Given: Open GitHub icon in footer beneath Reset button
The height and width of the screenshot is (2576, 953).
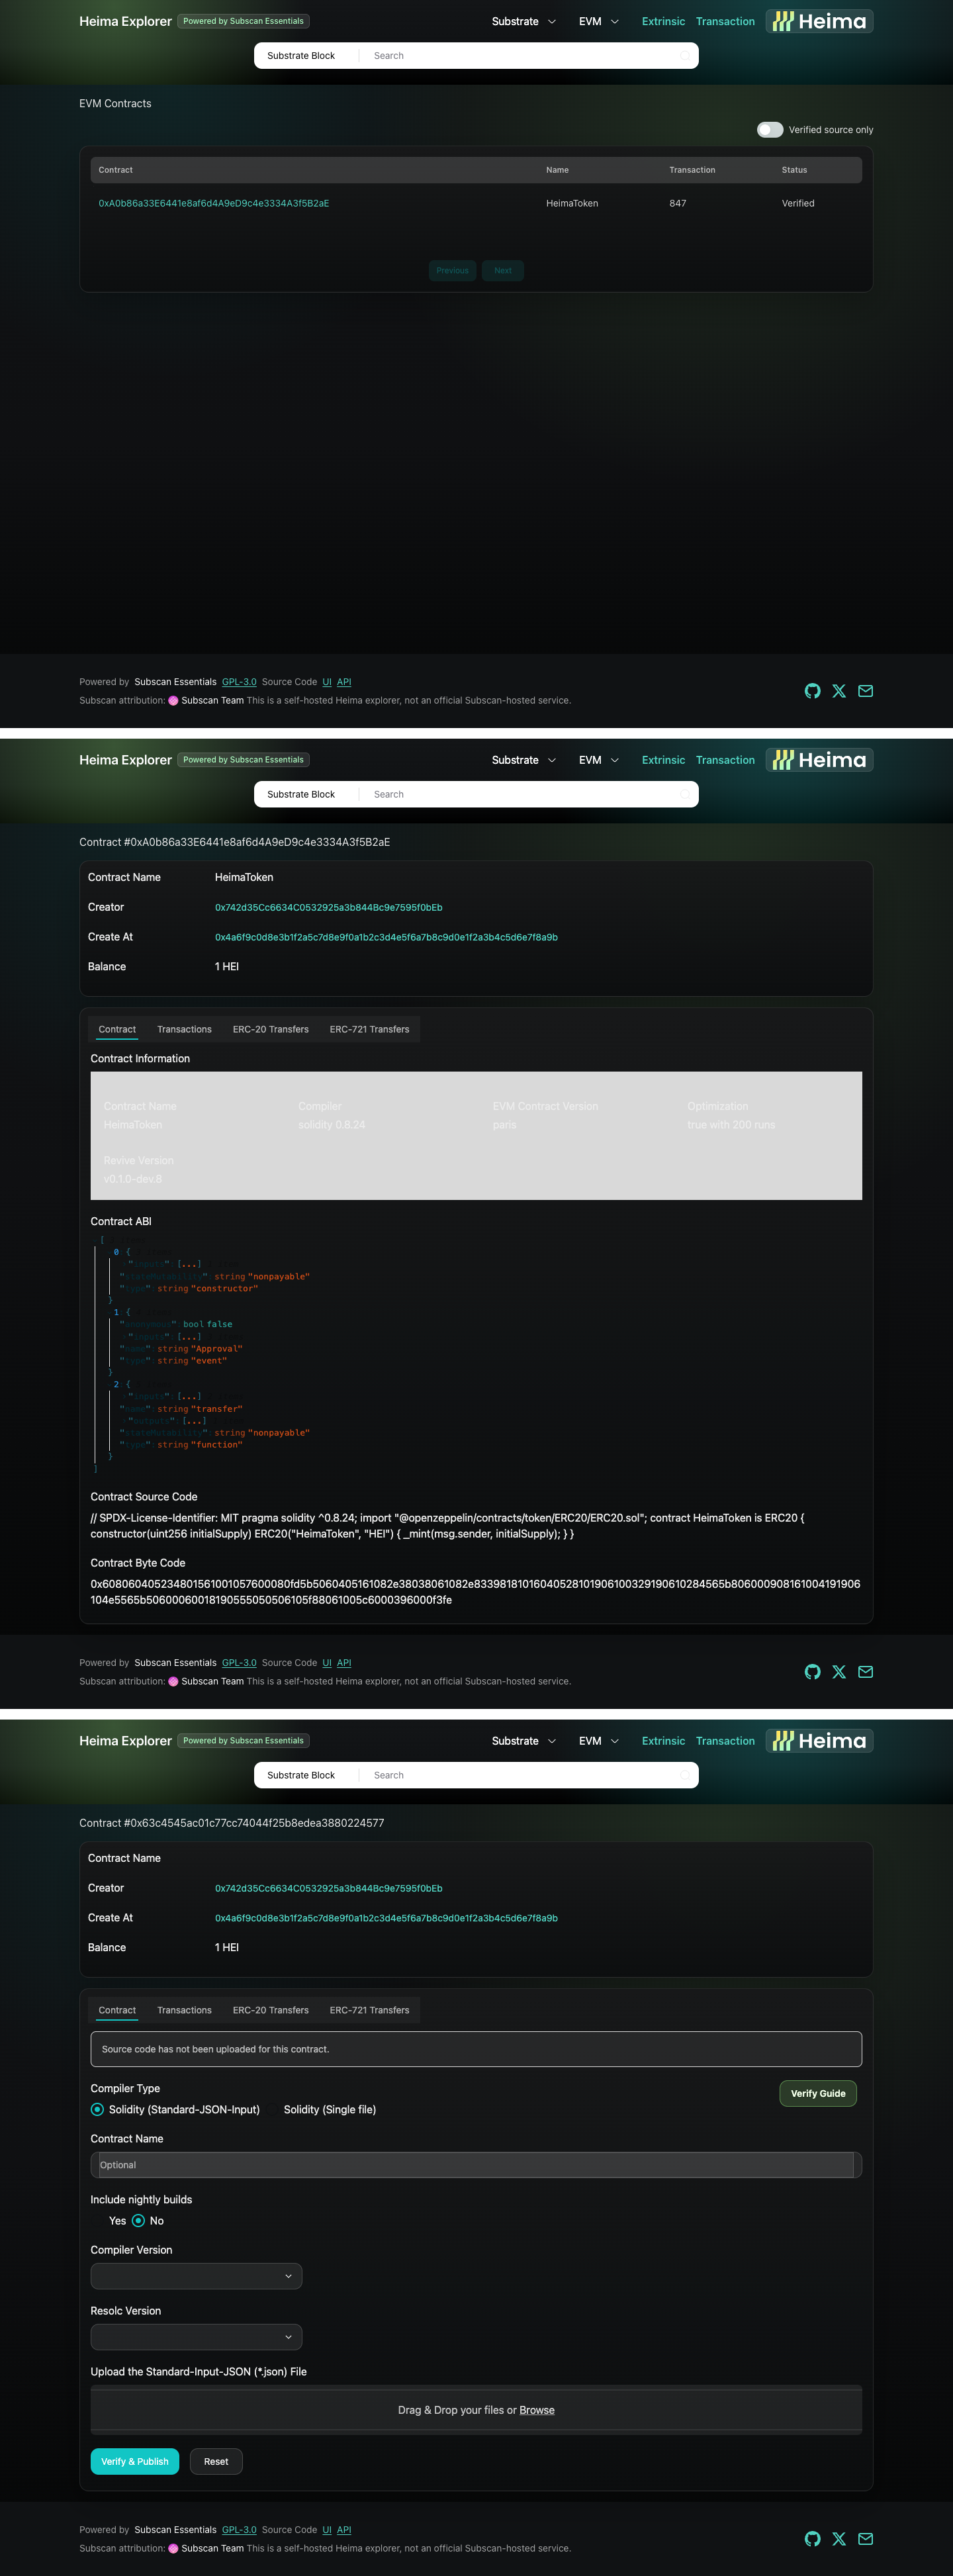Looking at the screenshot, I should (812, 2539).
